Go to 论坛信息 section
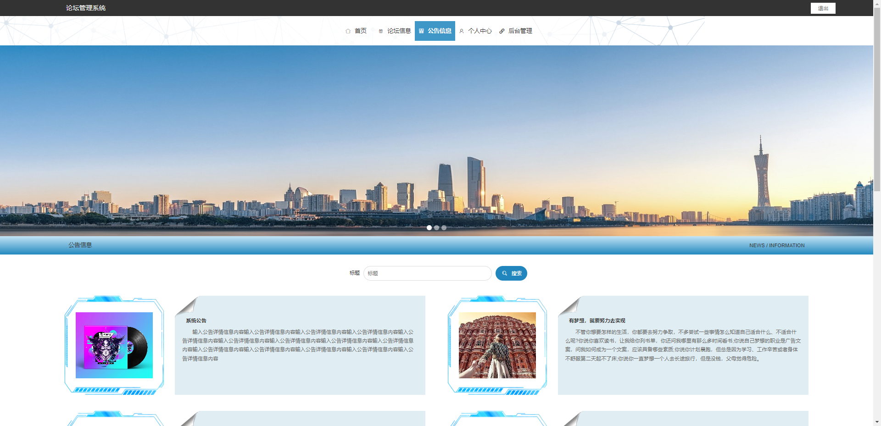881x426 pixels. coord(395,31)
